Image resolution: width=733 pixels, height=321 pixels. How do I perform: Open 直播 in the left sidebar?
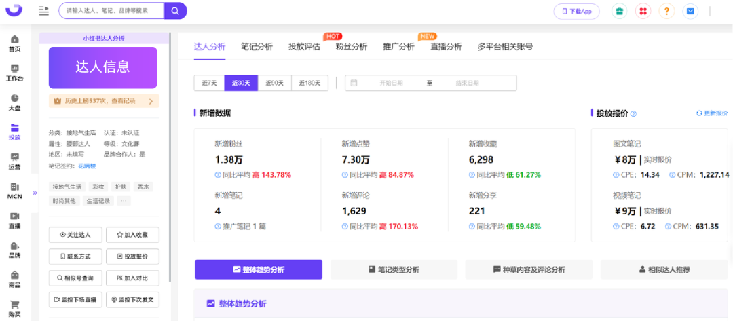(x=14, y=220)
